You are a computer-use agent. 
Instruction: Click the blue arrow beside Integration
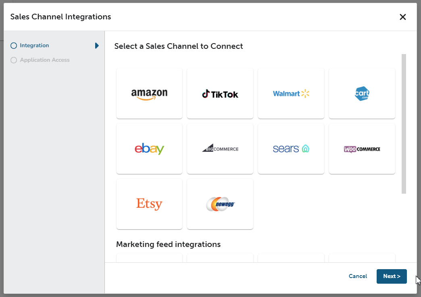96,46
